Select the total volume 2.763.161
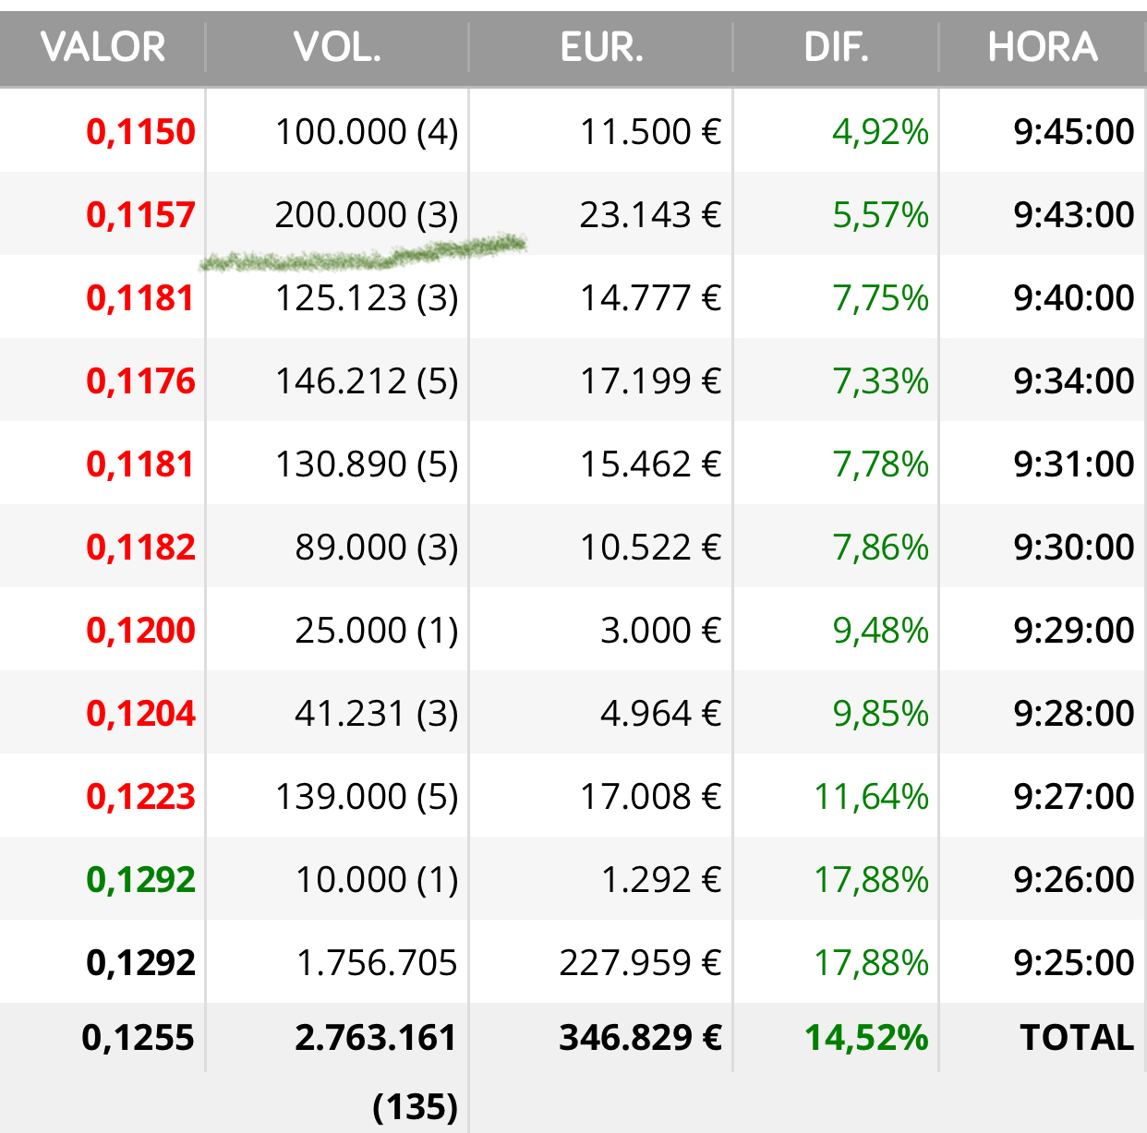Image resolution: width=1147 pixels, height=1133 pixels. coord(376,1038)
